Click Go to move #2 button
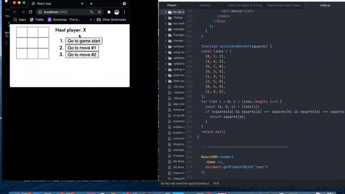The image size is (345, 194). [82, 54]
